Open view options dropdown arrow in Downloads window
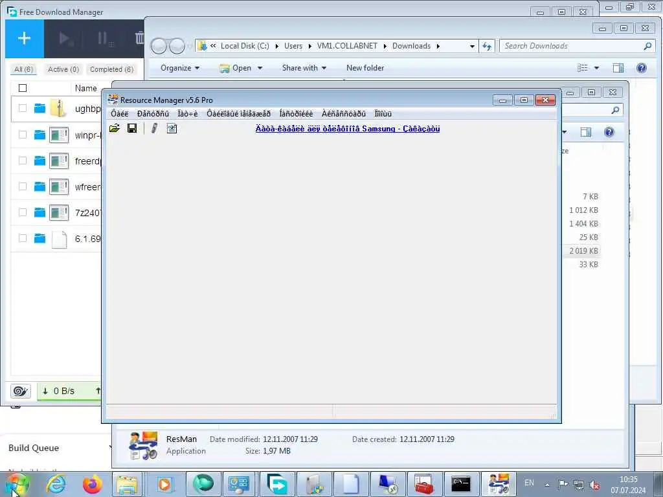The width and height of the screenshot is (663, 497). 596,68
